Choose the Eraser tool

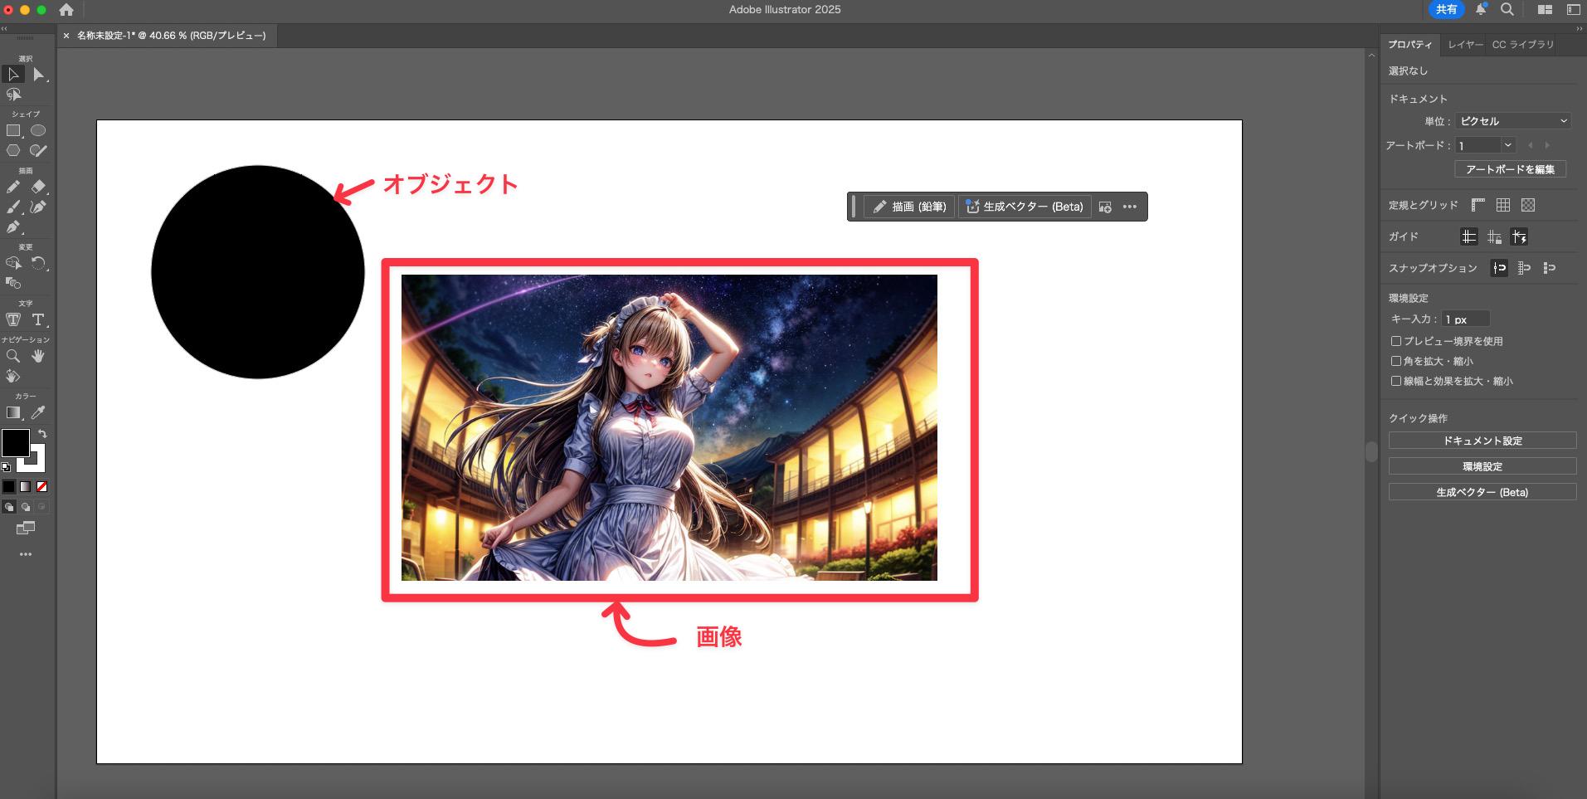click(x=38, y=188)
